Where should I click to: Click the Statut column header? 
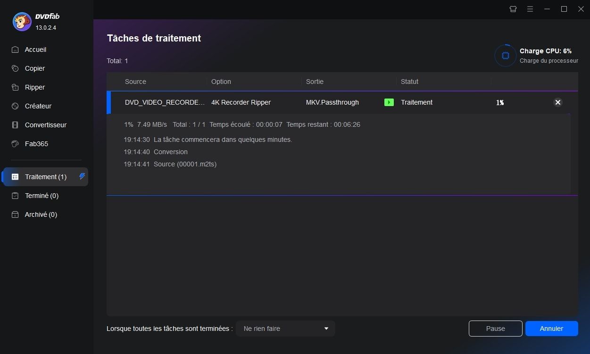(x=409, y=82)
